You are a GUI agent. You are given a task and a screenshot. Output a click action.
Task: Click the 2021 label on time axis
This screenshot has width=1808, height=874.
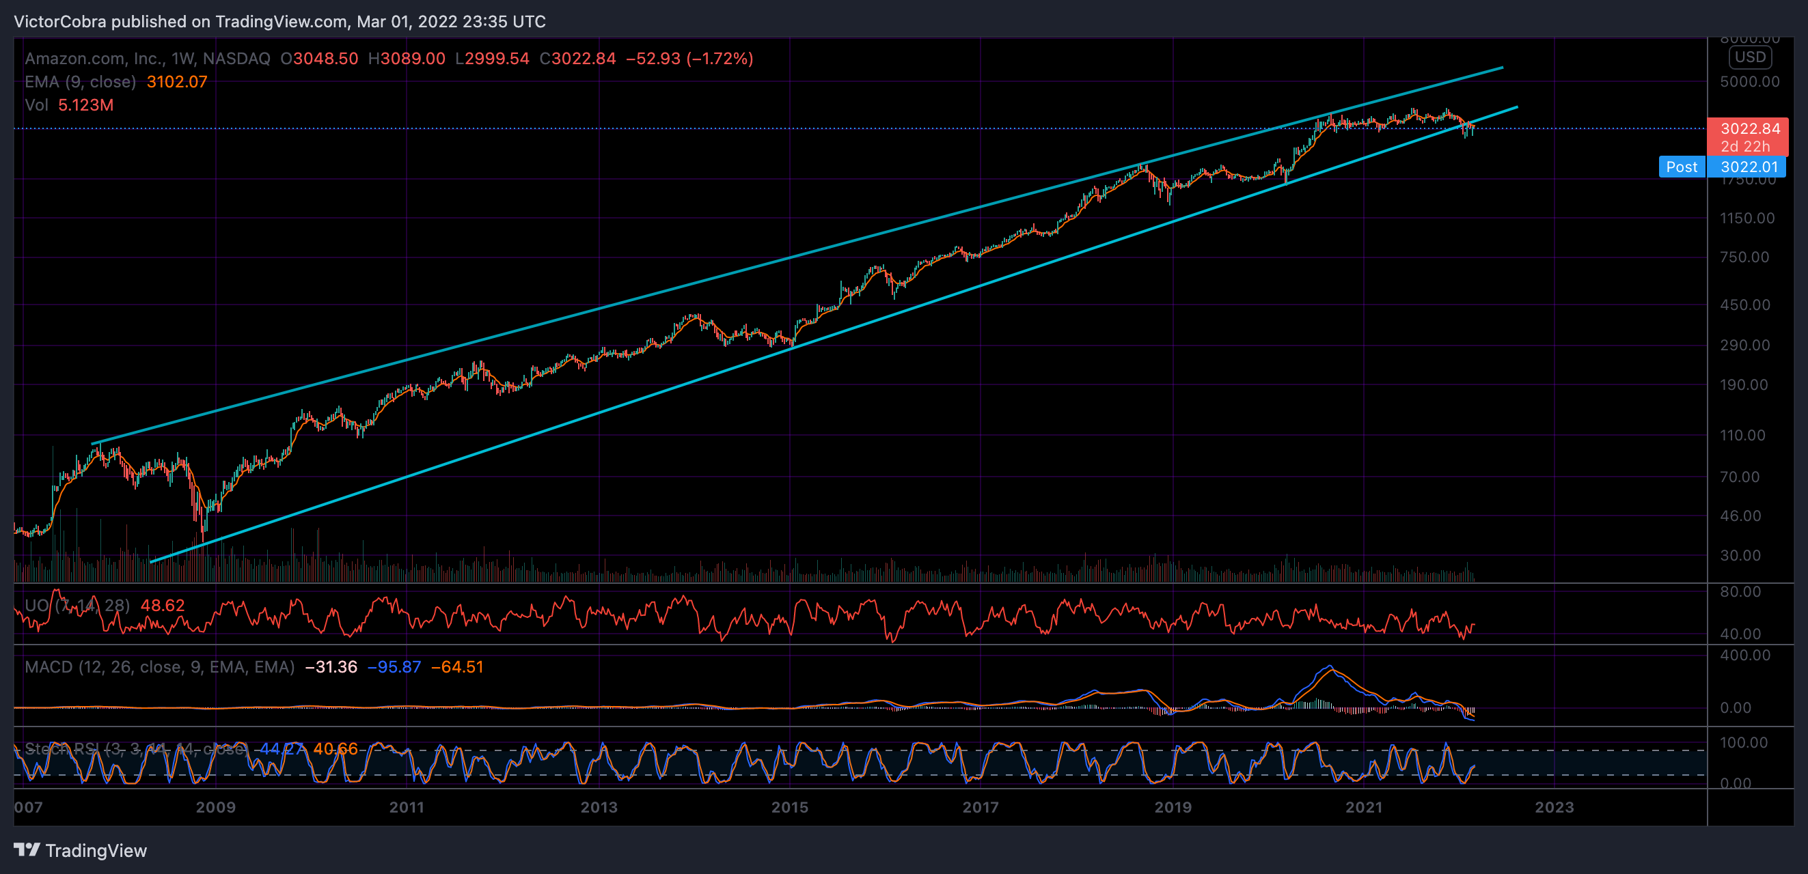(1364, 806)
